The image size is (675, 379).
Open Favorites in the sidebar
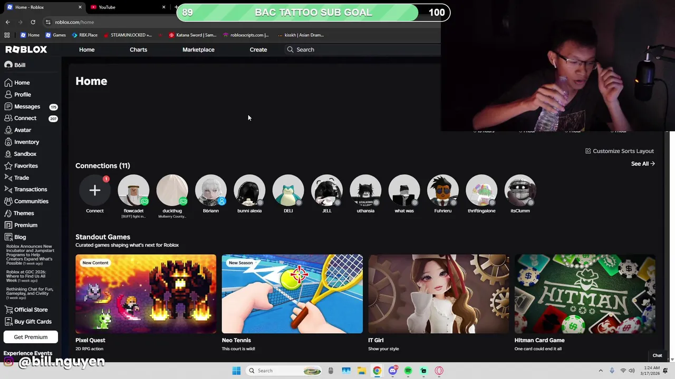(21, 166)
